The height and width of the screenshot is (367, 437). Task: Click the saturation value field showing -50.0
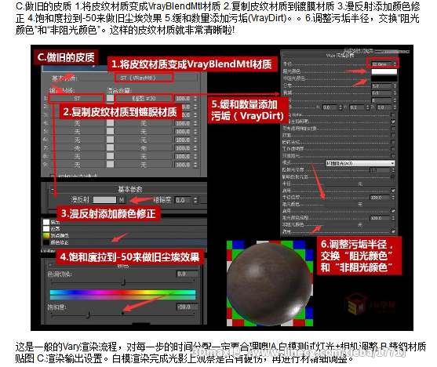coord(188,307)
